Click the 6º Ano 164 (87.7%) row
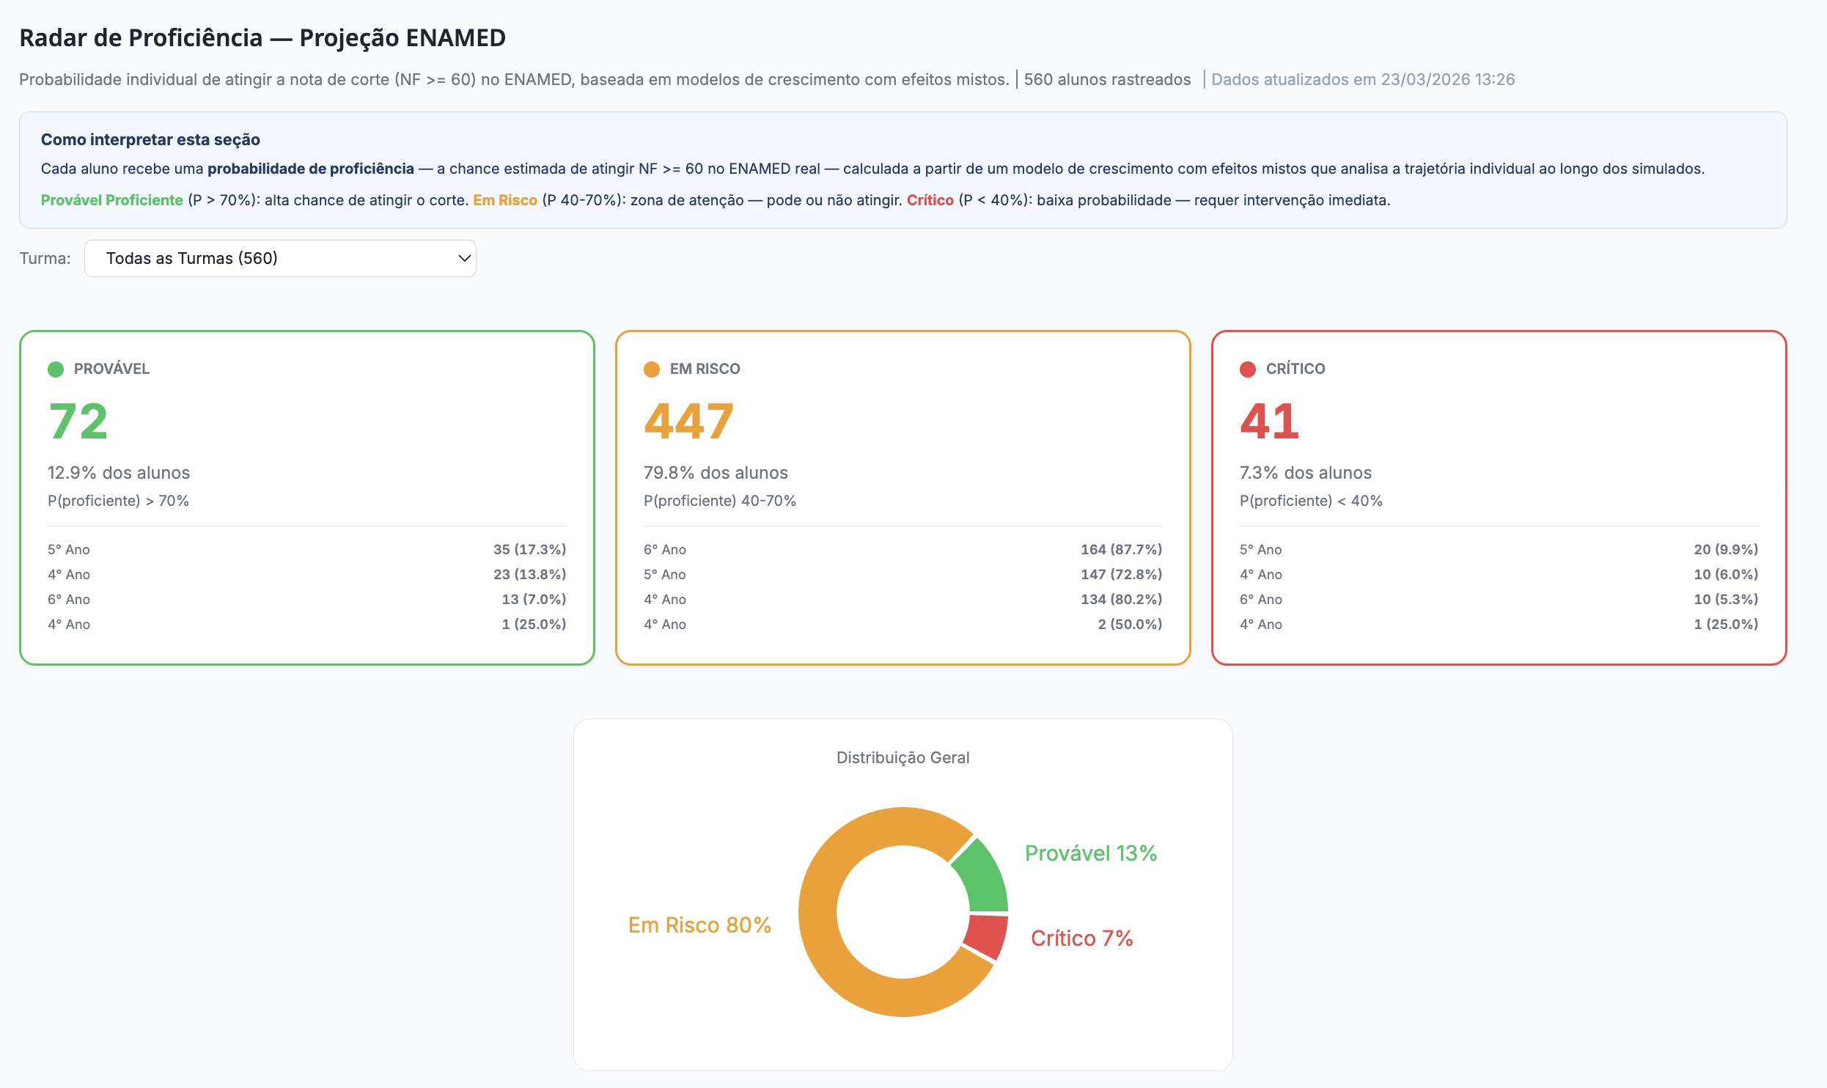Image resolution: width=1827 pixels, height=1088 pixels. tap(903, 550)
